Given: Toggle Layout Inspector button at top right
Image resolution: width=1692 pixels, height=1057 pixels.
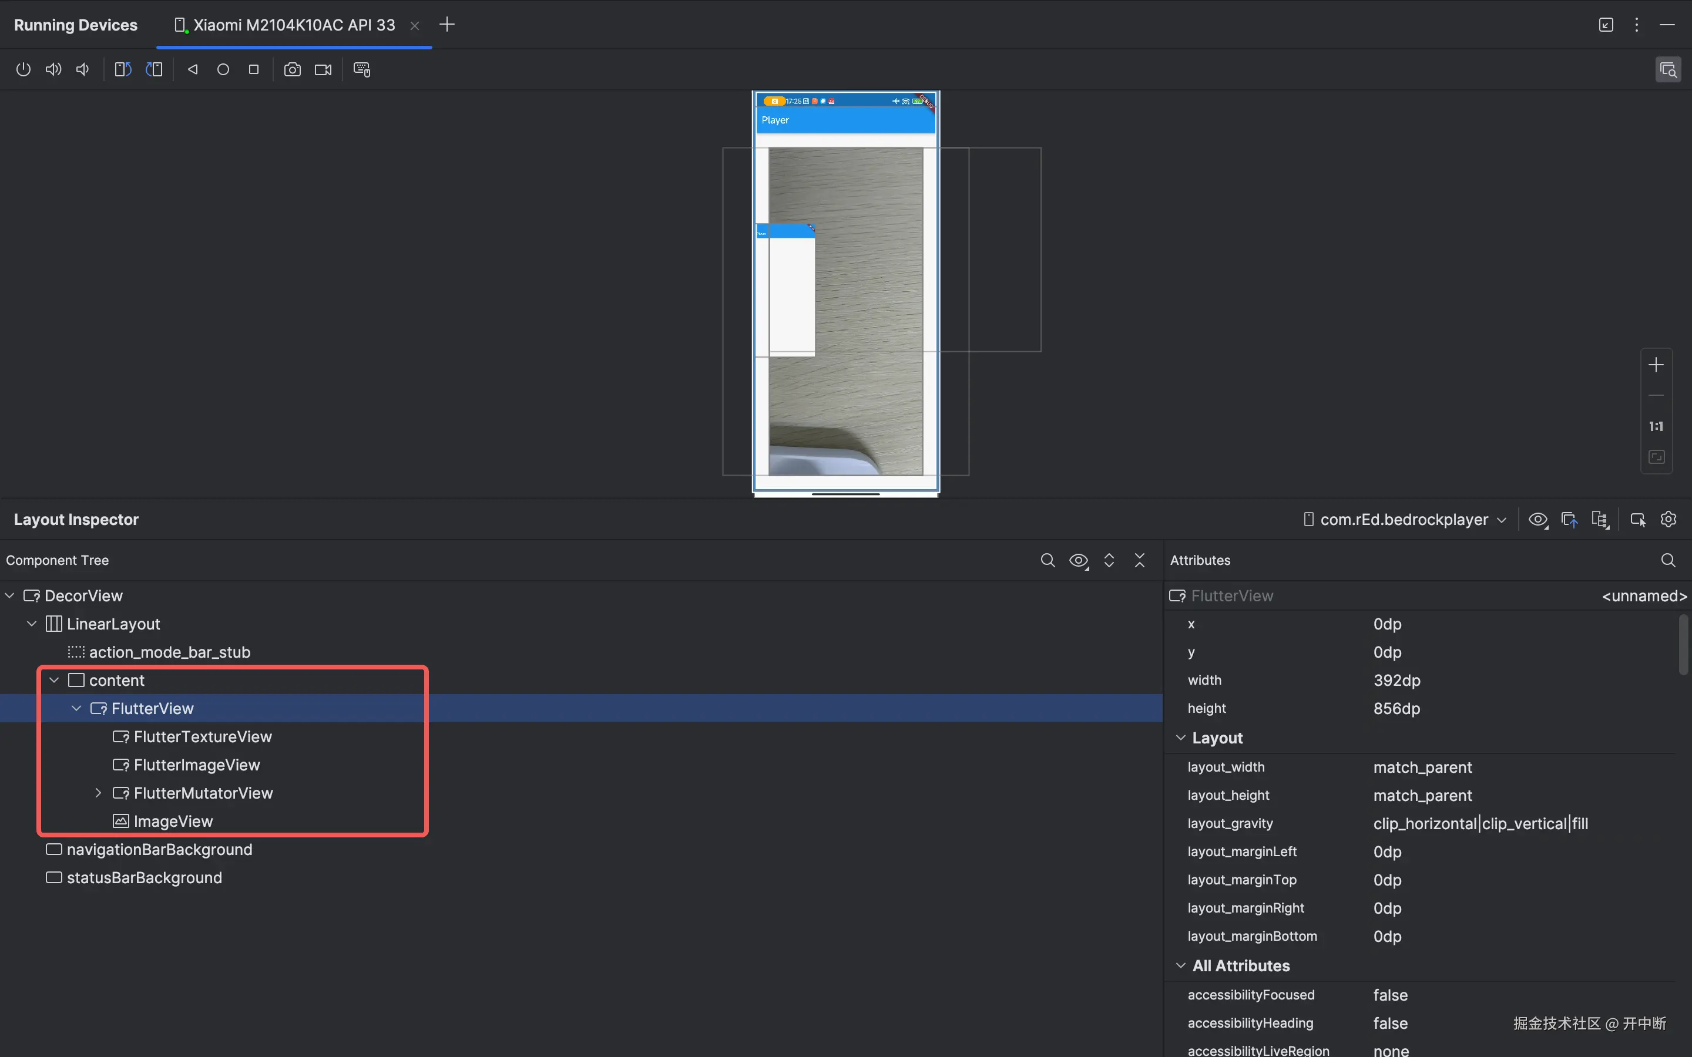Looking at the screenshot, I should click(1667, 69).
